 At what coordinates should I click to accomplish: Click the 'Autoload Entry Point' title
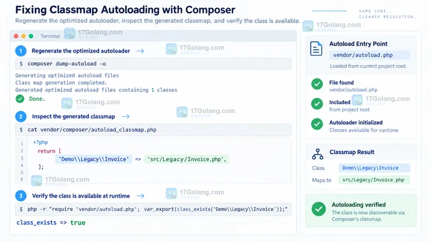(358, 44)
